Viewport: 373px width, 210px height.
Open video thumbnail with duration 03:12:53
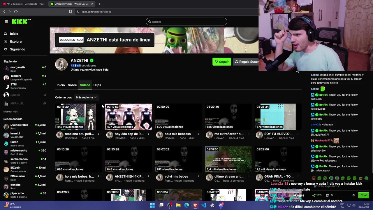click(129, 117)
